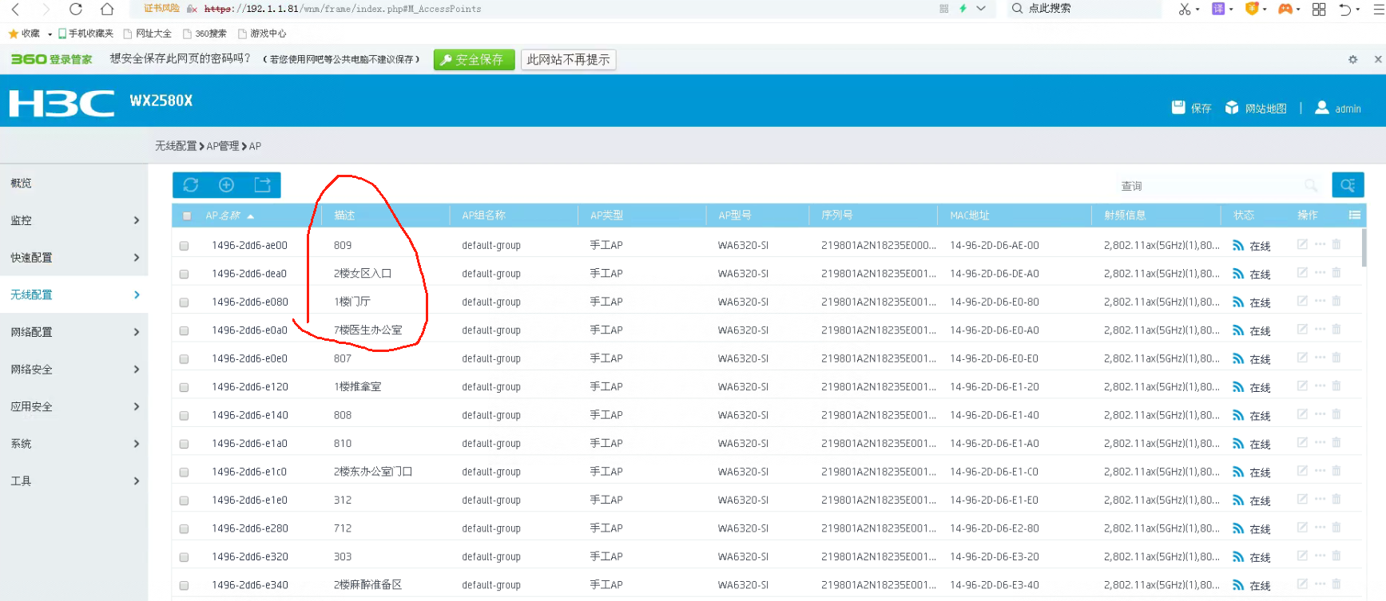1386x601 pixels.
Task: Go back in browser history
Action: point(15,9)
